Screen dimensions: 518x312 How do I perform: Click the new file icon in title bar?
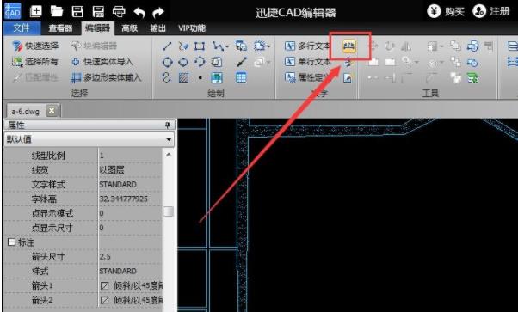click(35, 12)
